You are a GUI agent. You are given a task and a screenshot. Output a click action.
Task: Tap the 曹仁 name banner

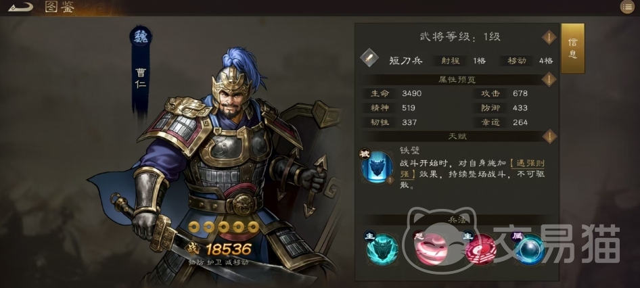(141, 78)
